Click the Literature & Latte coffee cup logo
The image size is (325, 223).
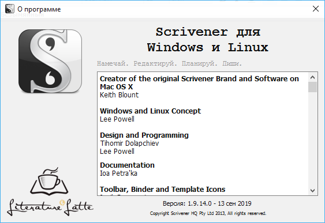pyautogui.click(x=49, y=182)
